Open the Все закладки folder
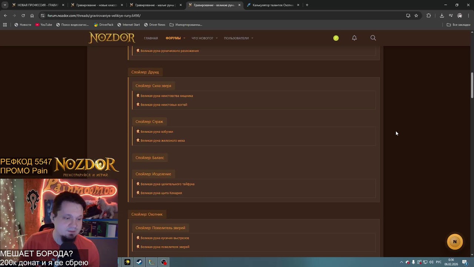474x267 pixels. click(458, 25)
